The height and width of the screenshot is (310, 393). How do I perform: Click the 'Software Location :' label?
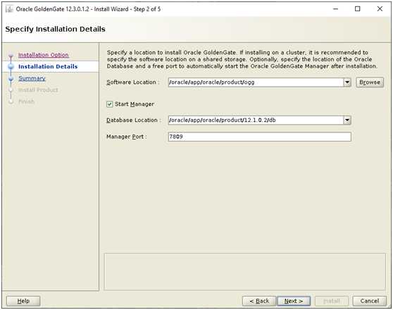click(x=133, y=82)
